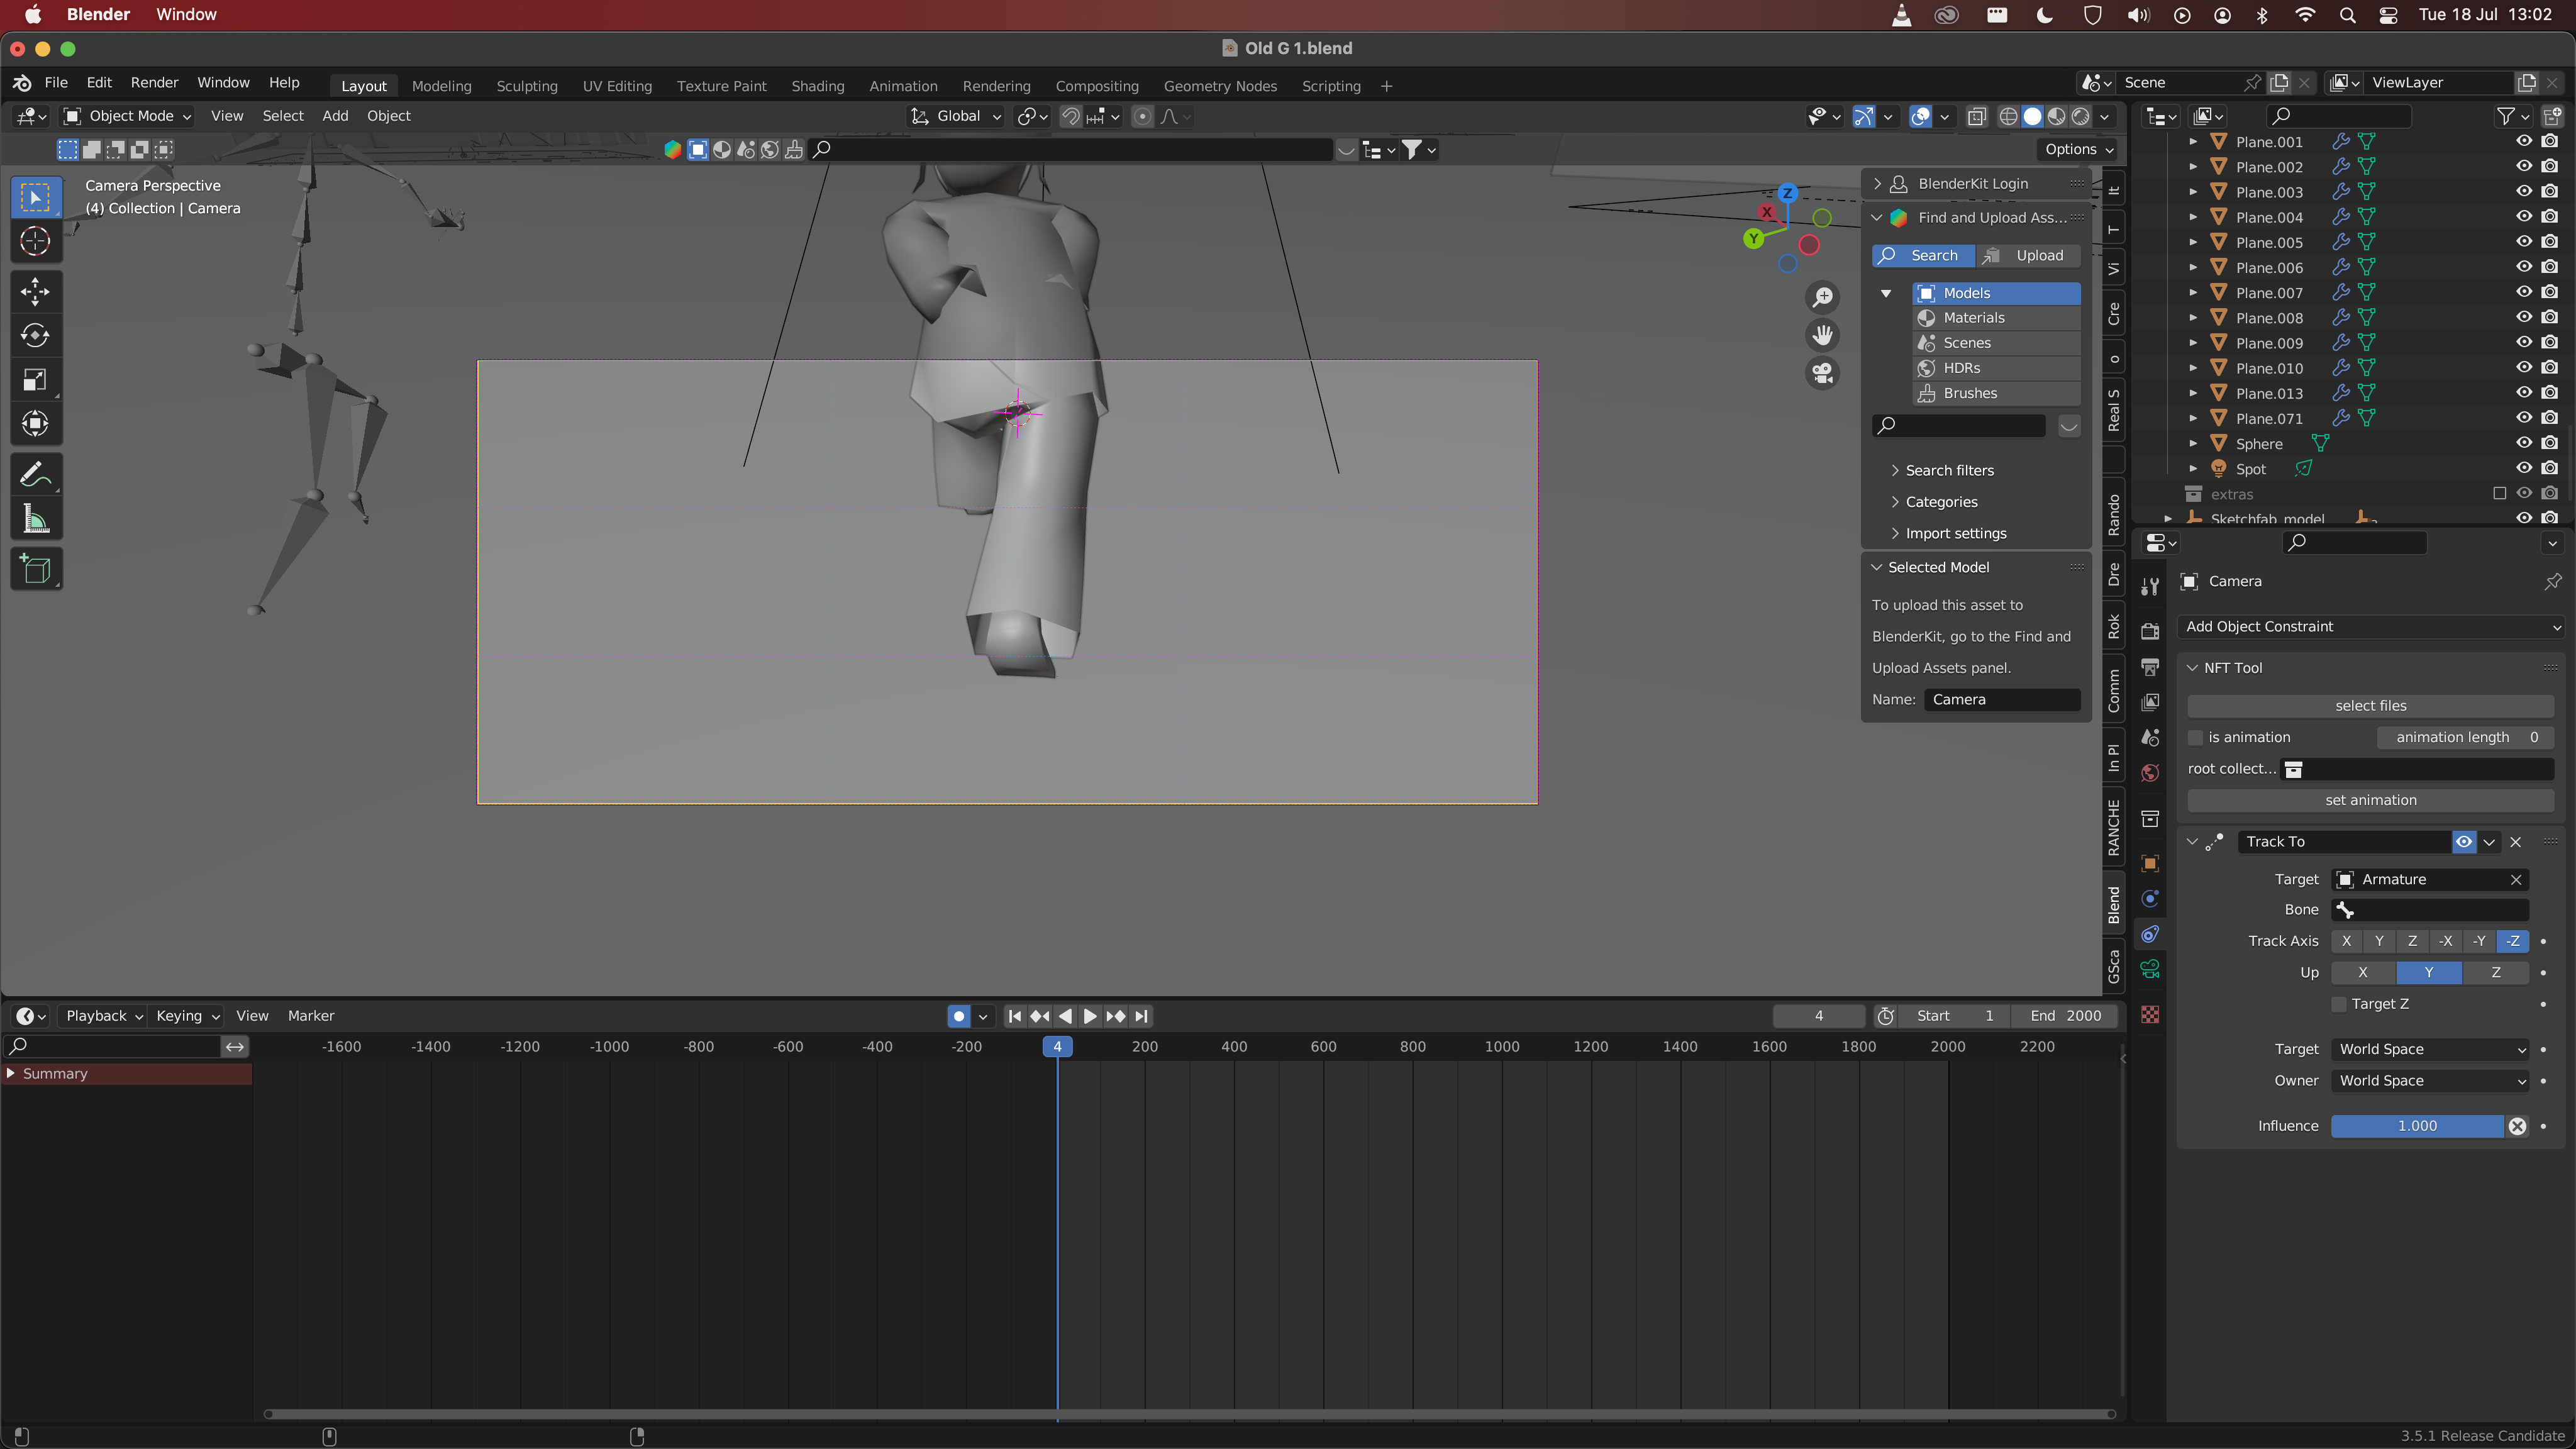The height and width of the screenshot is (1449, 2576).
Task: Open Global transform orientation dropdown
Action: [x=955, y=116]
